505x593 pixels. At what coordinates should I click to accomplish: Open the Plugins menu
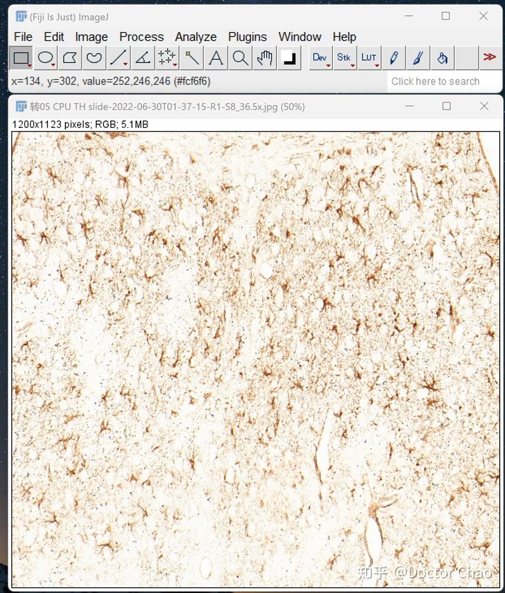[248, 37]
